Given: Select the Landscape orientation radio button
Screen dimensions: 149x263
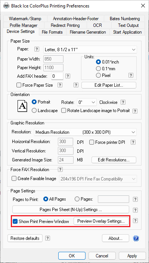Looking at the screenshot, I should coord(34,111).
